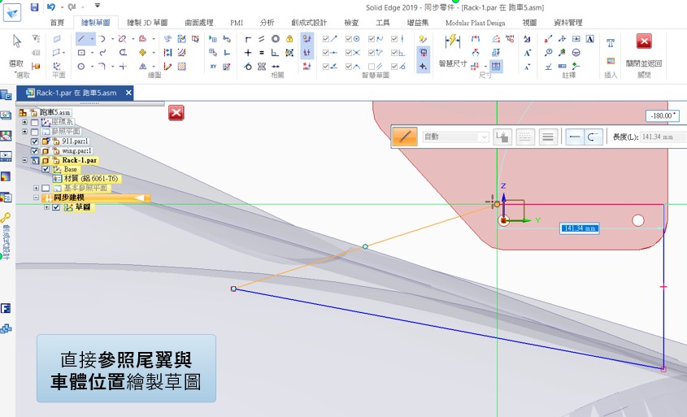Select the Tangent Arc tool
The height and width of the screenshot is (417, 687).
point(102,39)
